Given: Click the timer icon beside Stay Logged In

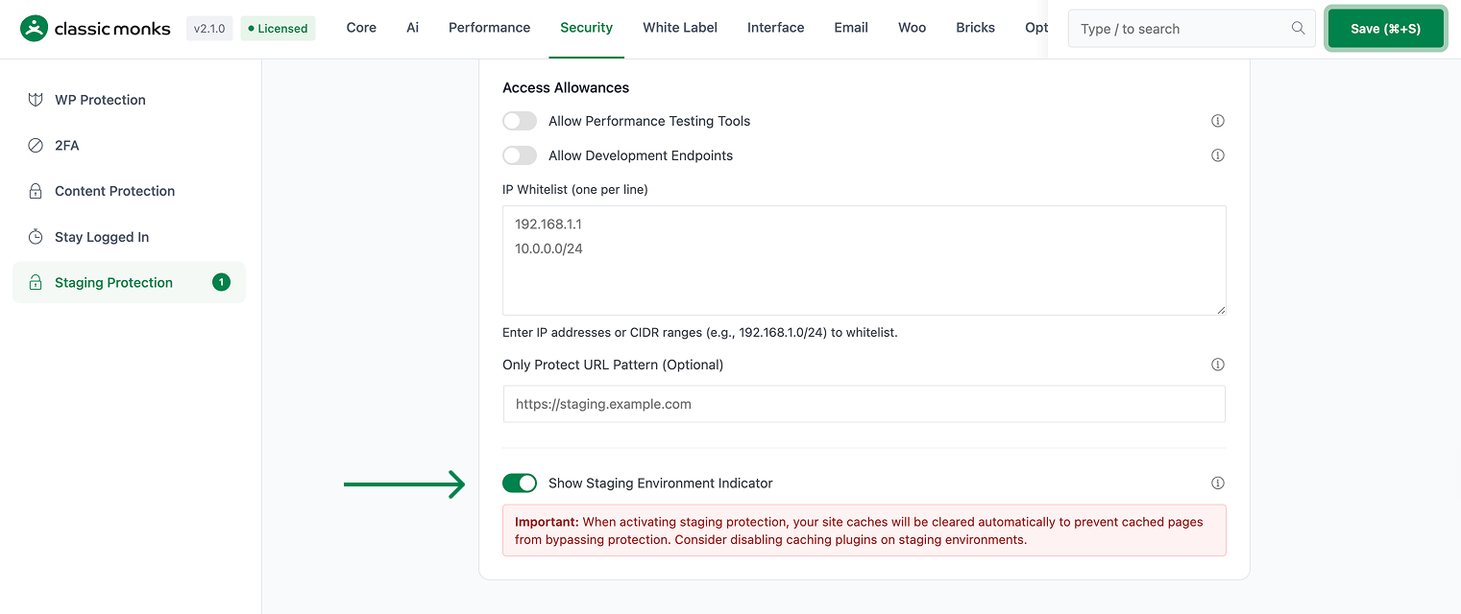Looking at the screenshot, I should (x=36, y=237).
